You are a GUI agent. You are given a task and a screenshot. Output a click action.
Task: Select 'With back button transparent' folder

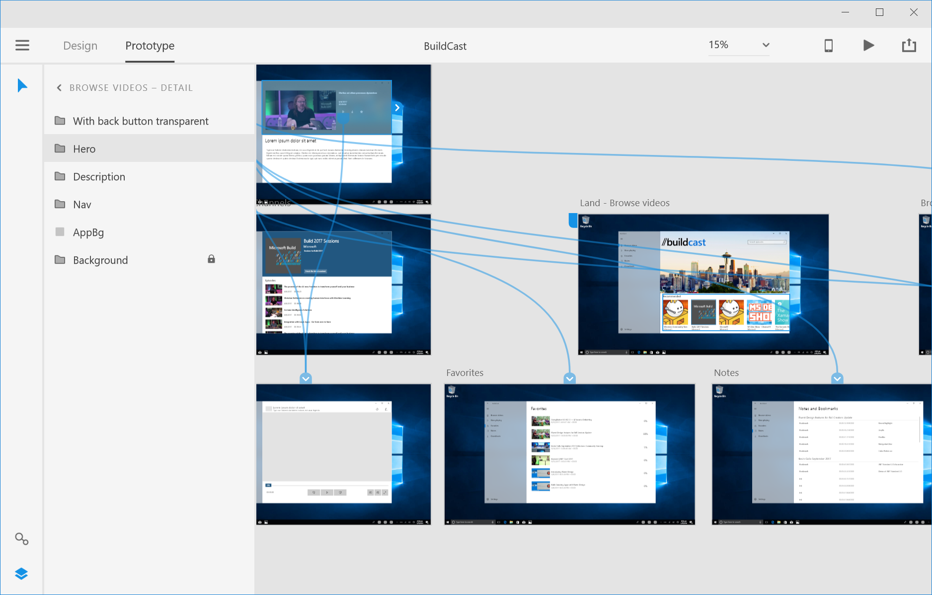(x=149, y=121)
